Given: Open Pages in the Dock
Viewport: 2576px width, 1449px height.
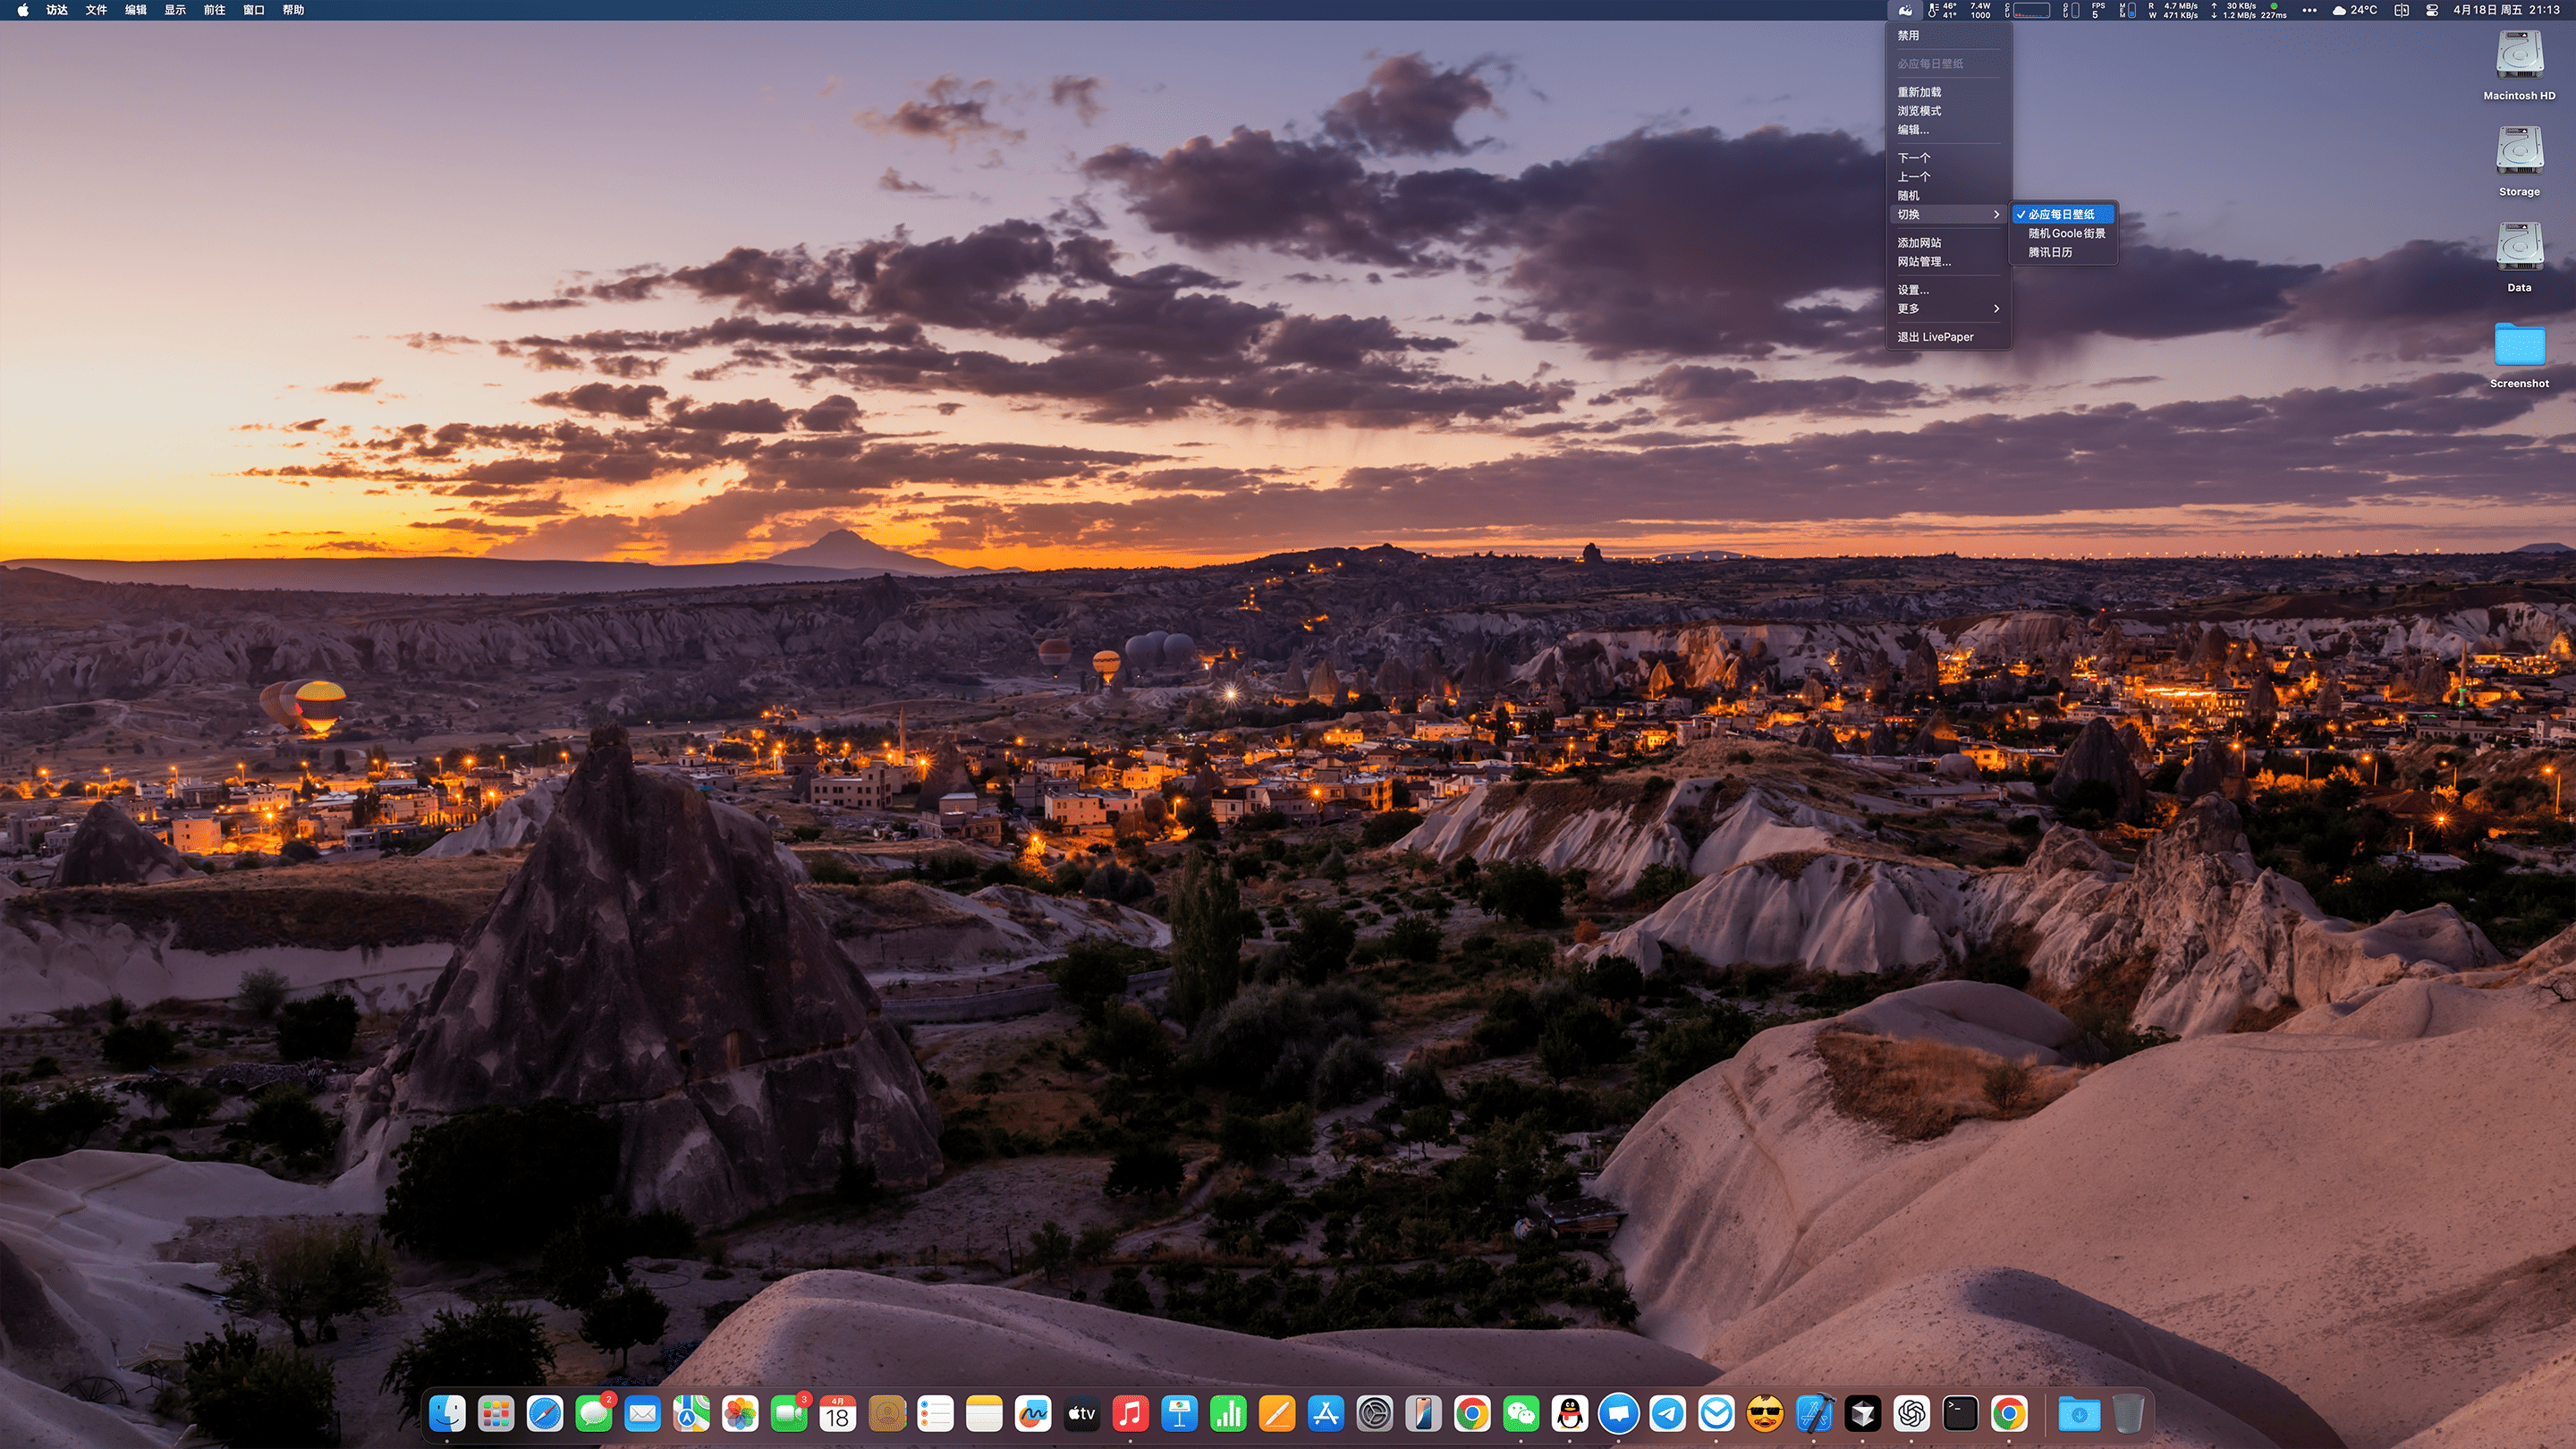Looking at the screenshot, I should click(x=1277, y=1414).
